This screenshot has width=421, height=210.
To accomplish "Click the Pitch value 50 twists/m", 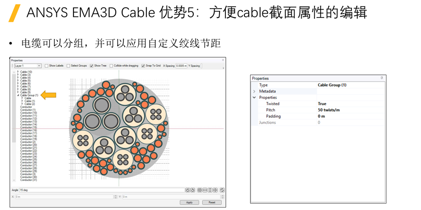I will pyautogui.click(x=329, y=110).
